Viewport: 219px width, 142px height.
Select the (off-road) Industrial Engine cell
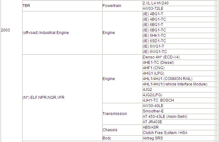pos(46,33)
